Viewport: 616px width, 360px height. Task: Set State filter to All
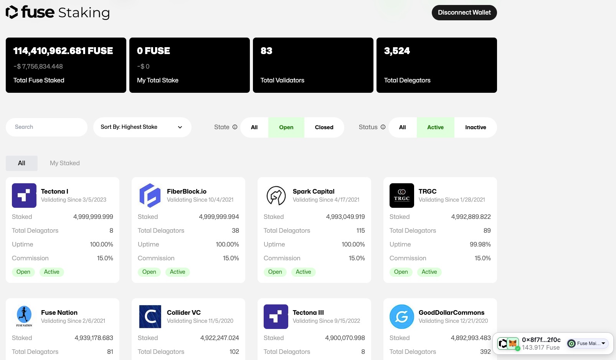pos(254,127)
